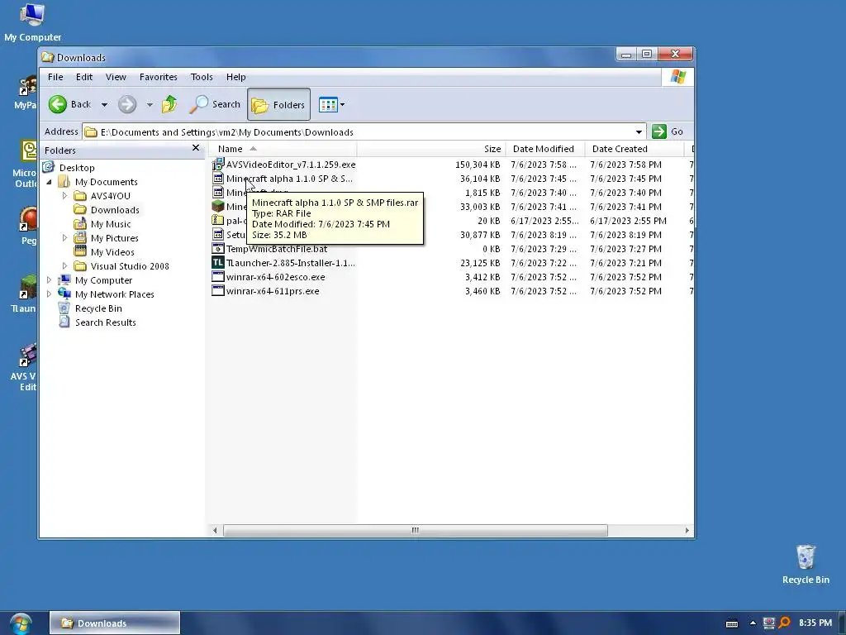Click the TLauncher file's TL icon
The height and width of the screenshot is (635, 846).
pyautogui.click(x=217, y=263)
